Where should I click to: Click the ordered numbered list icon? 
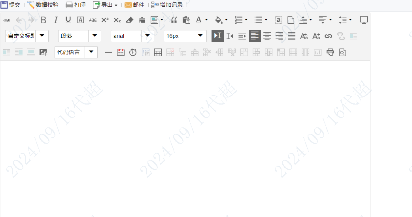click(238, 20)
